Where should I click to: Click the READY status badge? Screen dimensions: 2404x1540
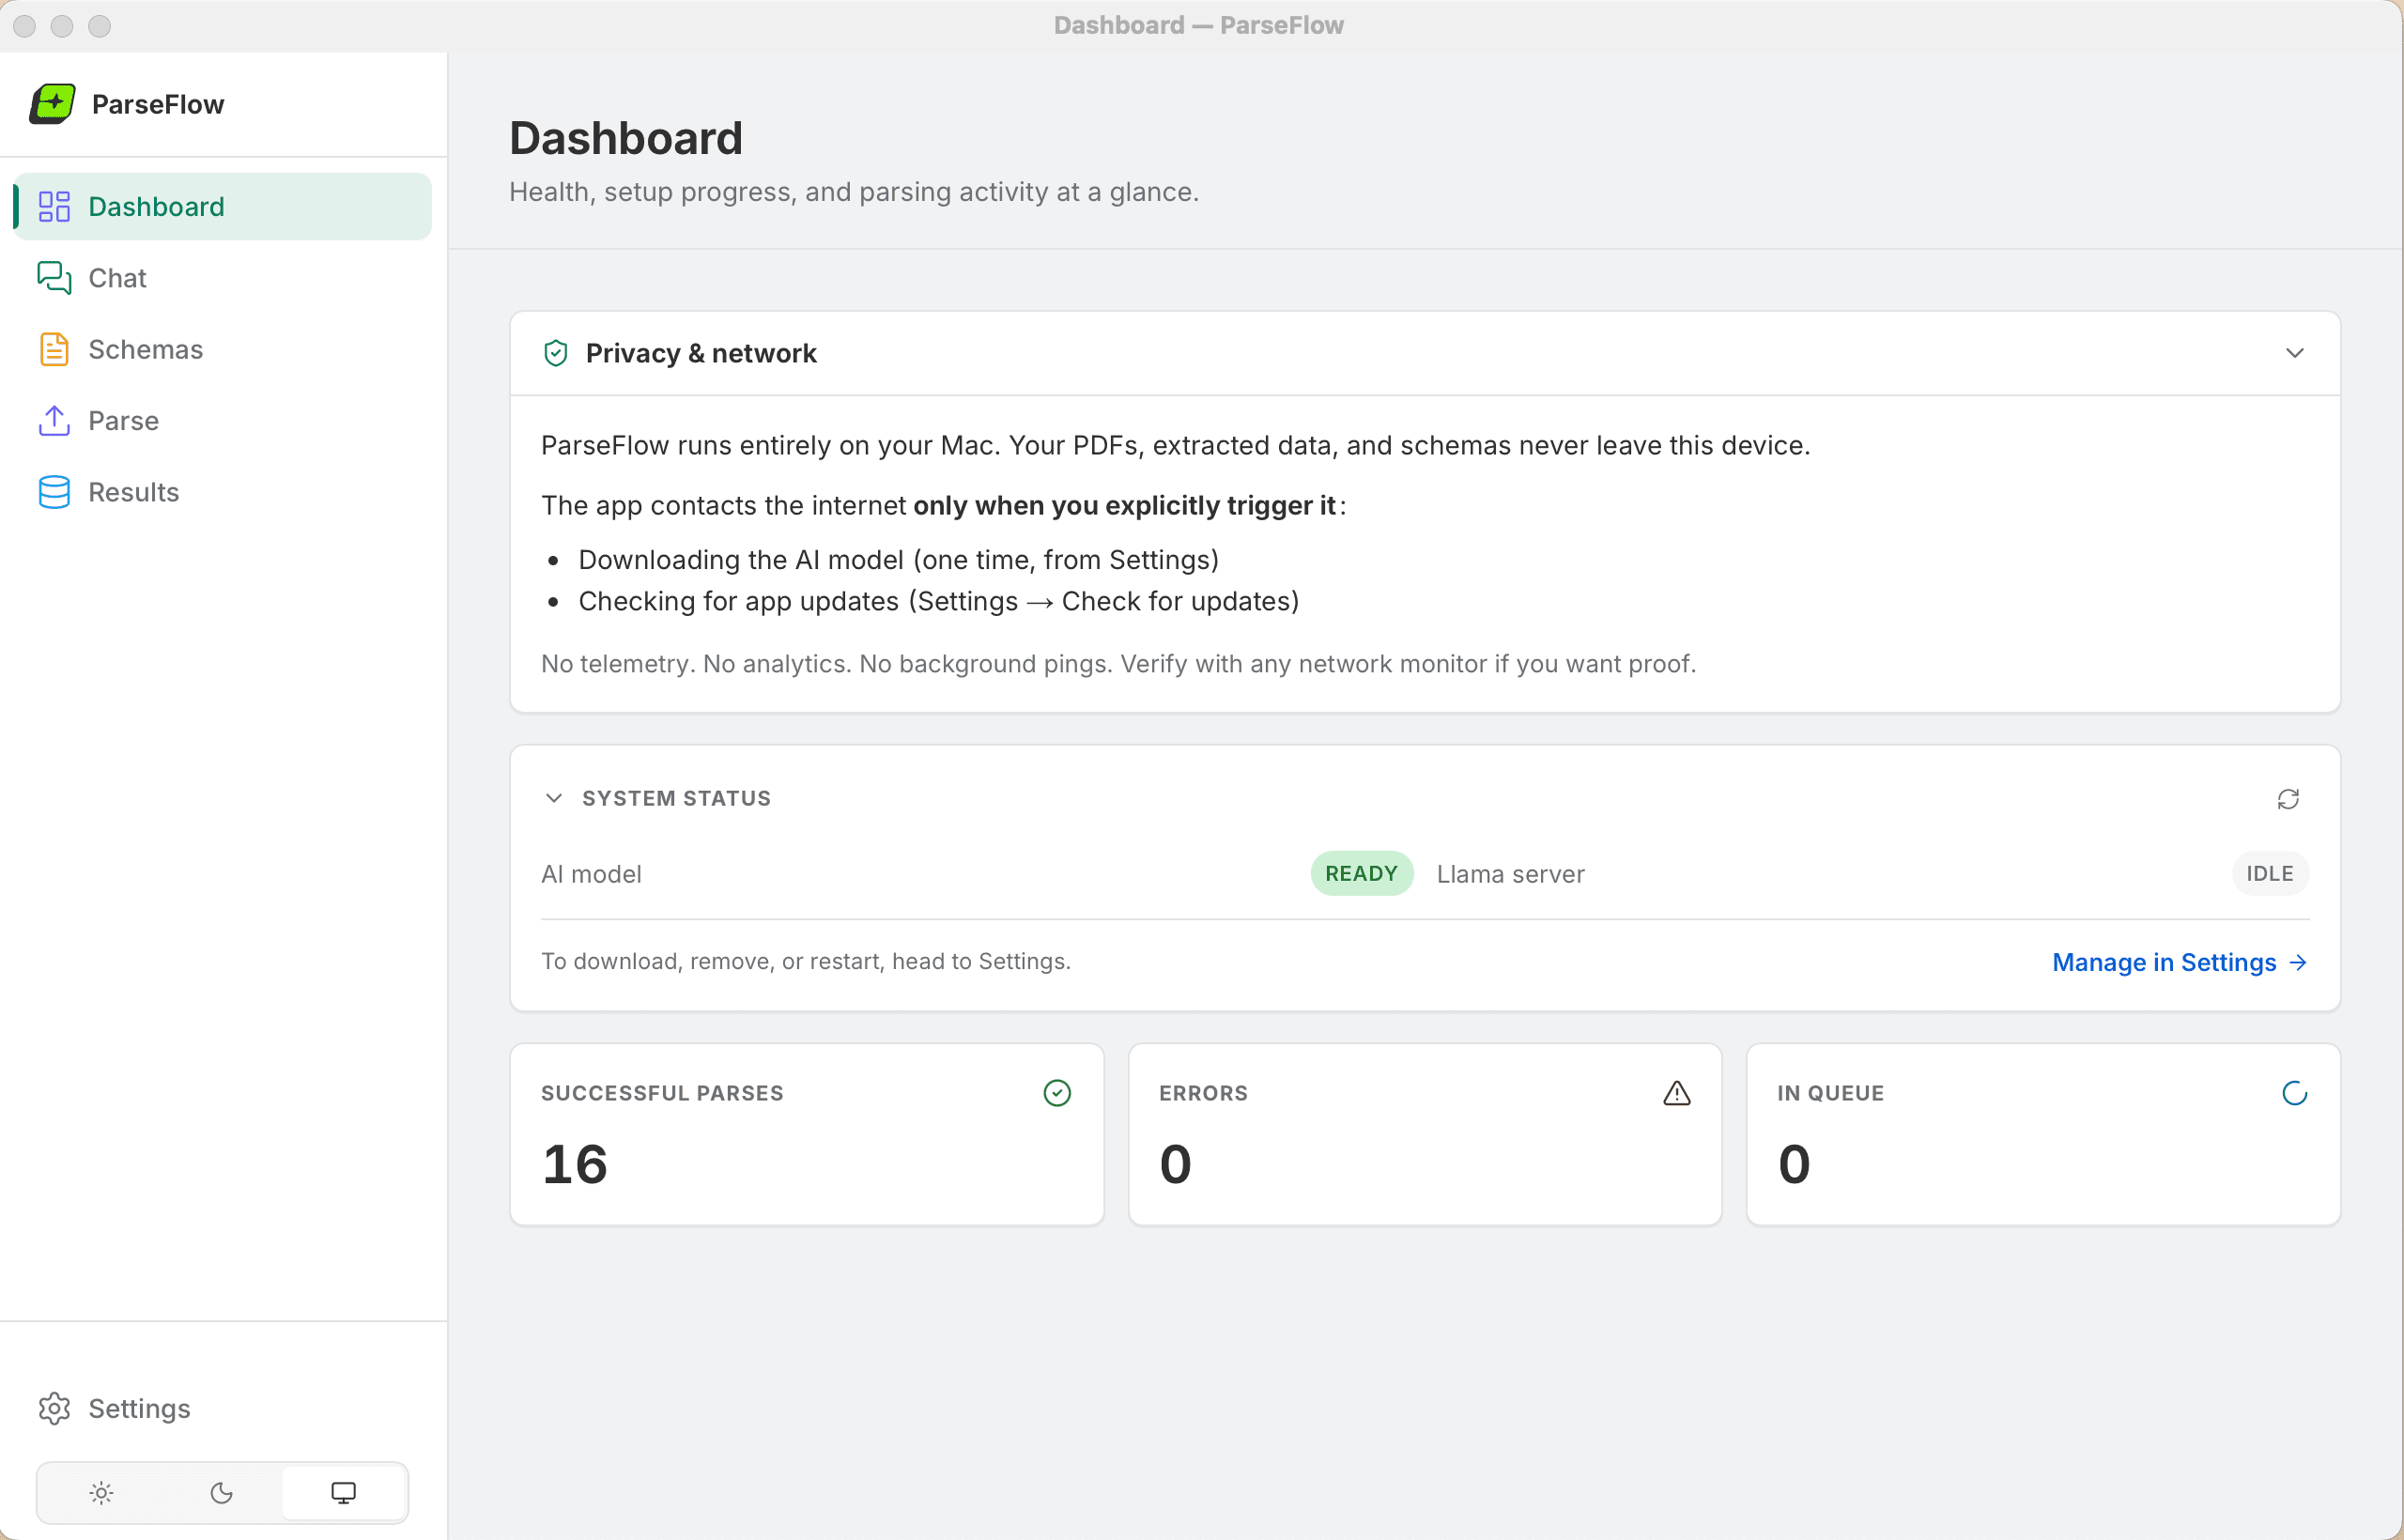[1361, 874]
